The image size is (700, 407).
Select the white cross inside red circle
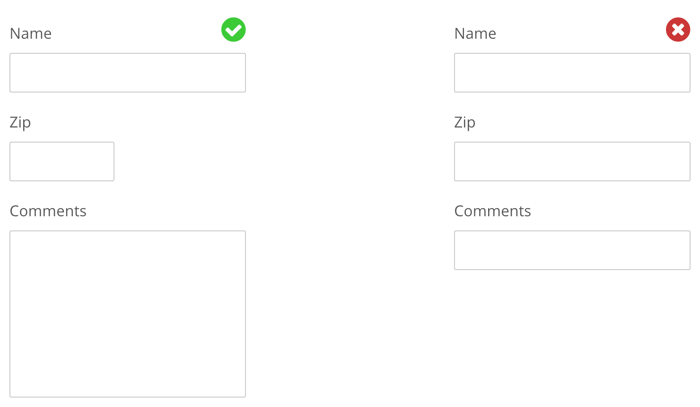[678, 30]
